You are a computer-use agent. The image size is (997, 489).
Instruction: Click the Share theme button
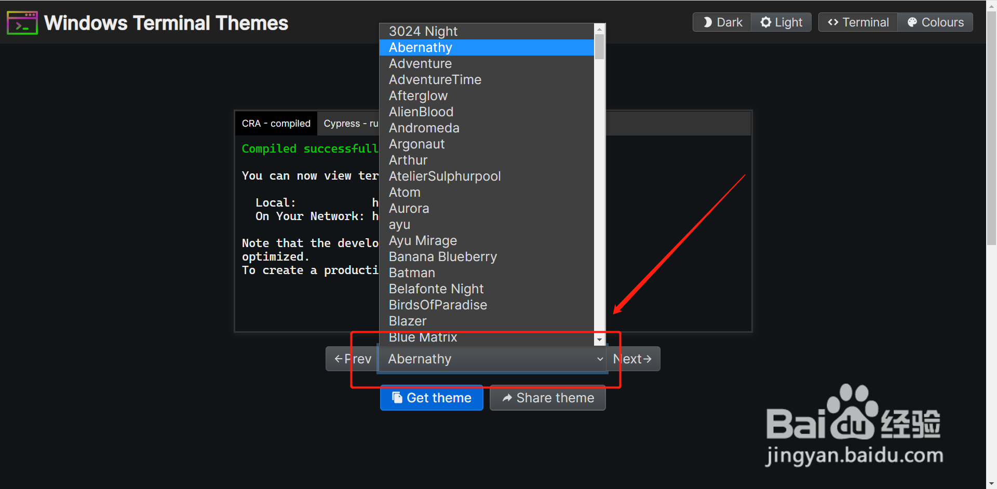point(547,398)
